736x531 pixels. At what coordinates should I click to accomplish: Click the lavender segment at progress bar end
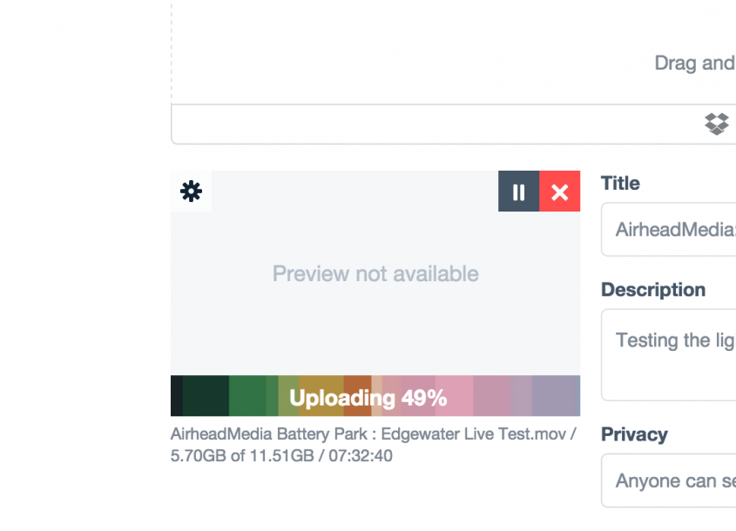pyautogui.click(x=556, y=396)
